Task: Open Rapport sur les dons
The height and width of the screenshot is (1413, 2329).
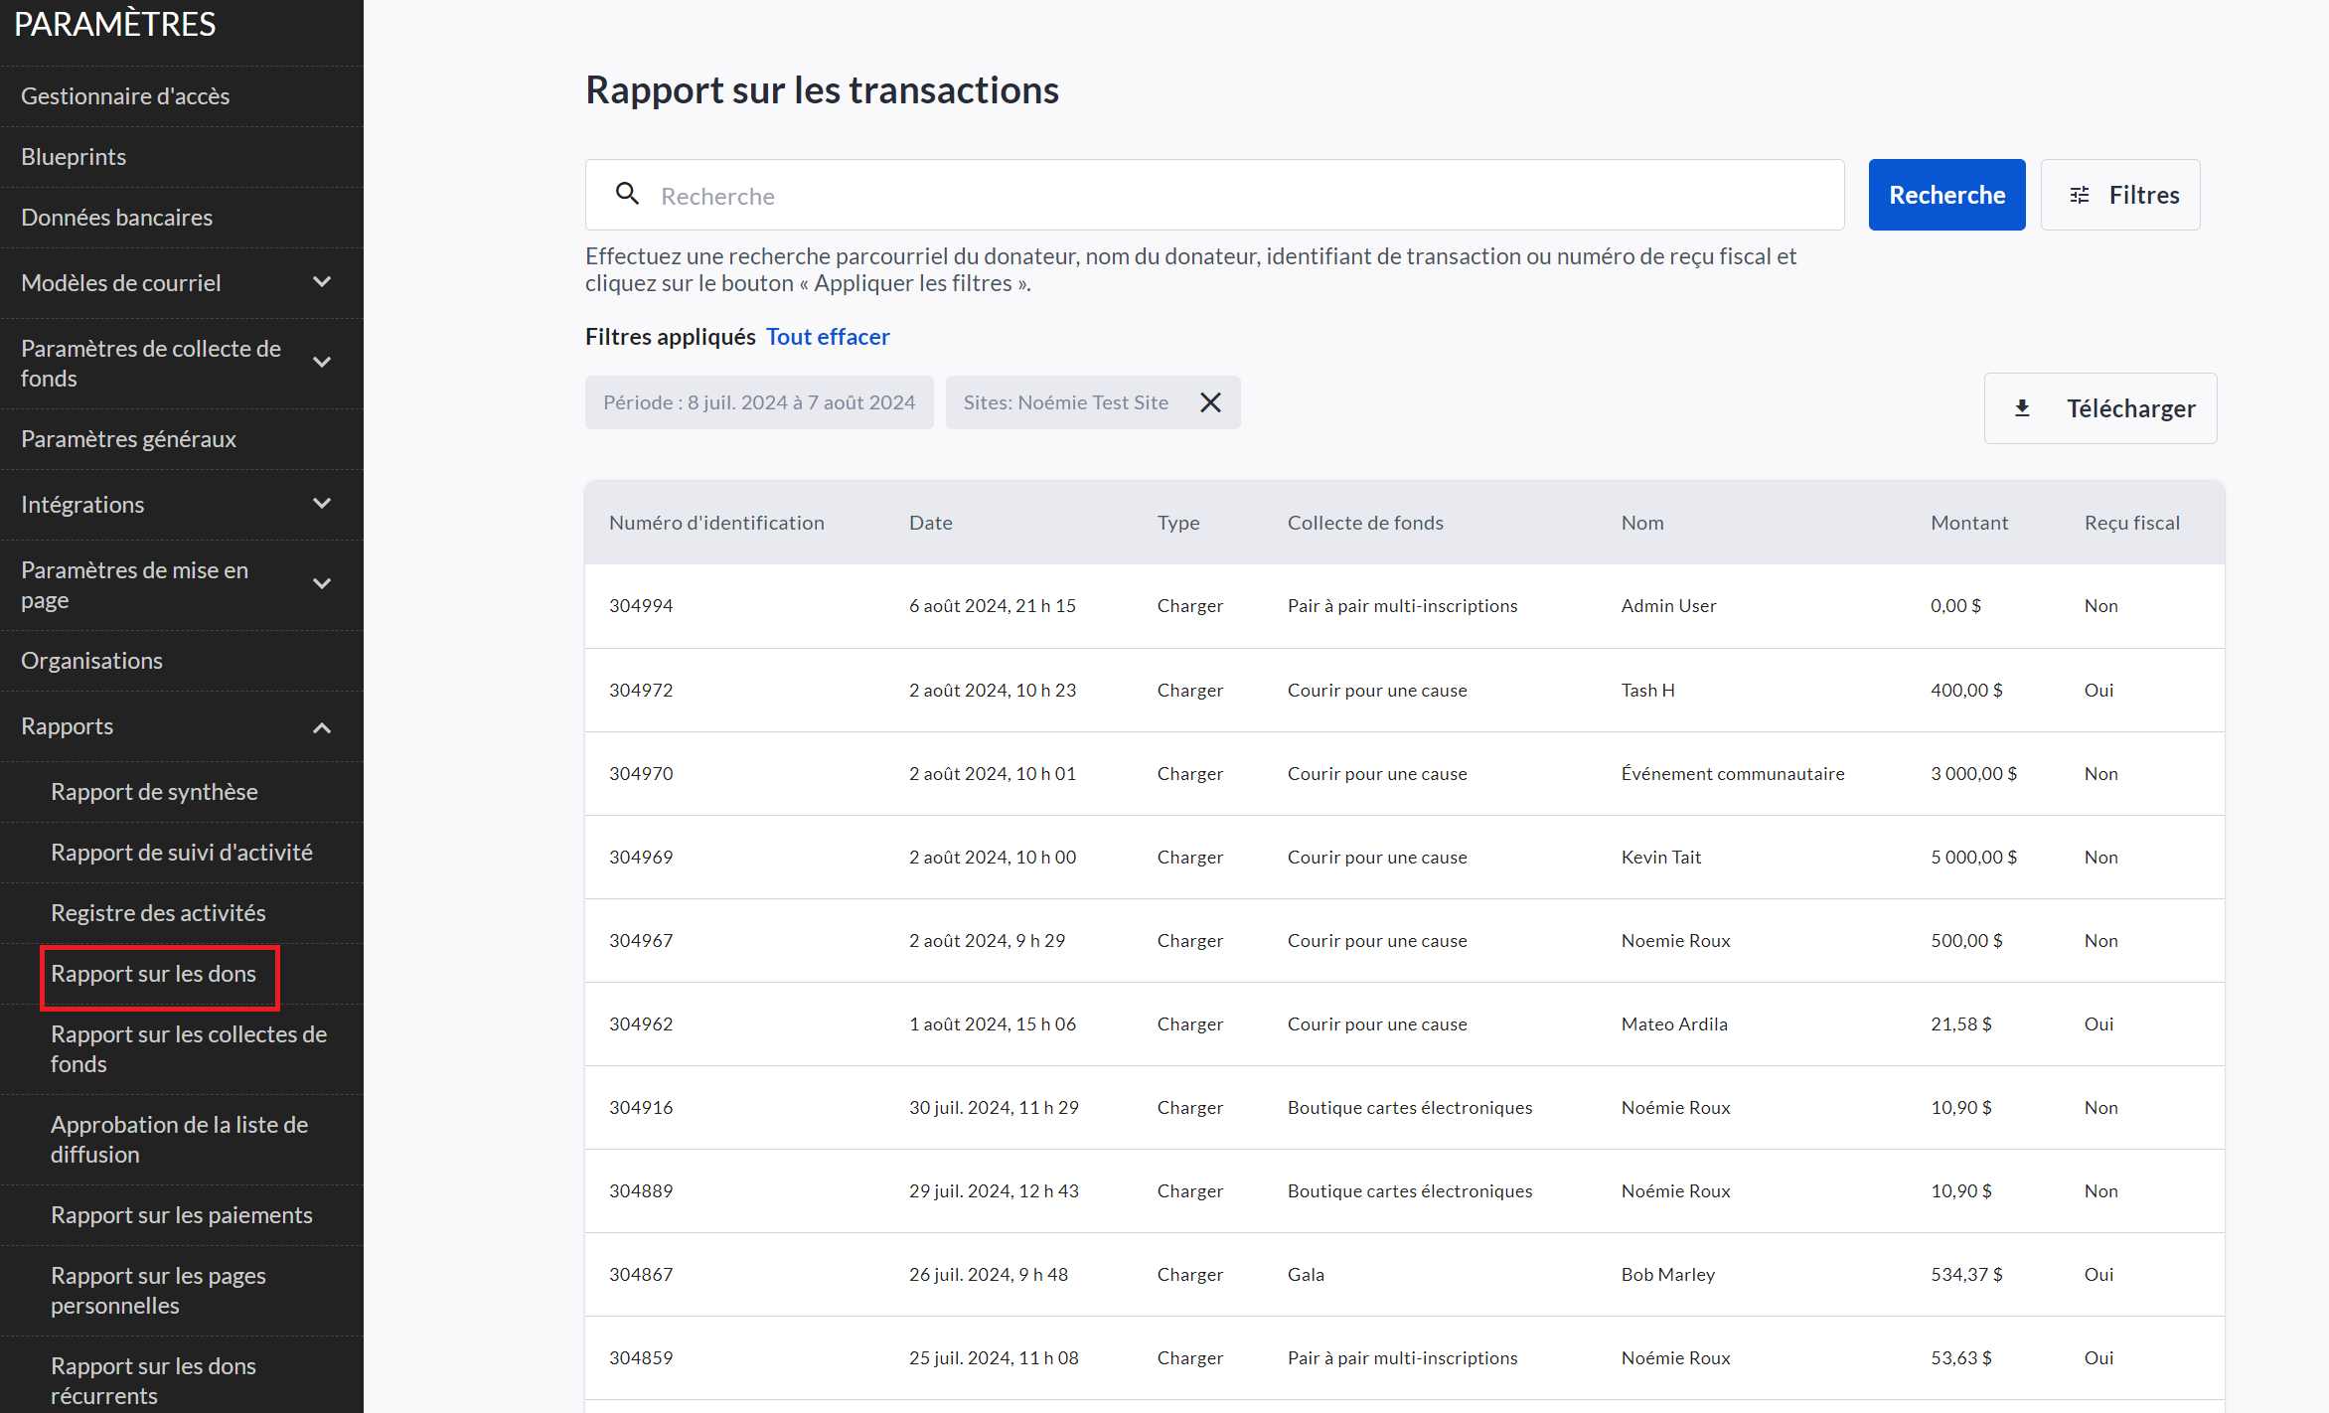Action: (154, 974)
